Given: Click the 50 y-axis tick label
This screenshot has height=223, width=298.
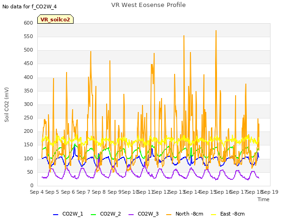Looking at the screenshot, I should pyautogui.click(x=30, y=172).
